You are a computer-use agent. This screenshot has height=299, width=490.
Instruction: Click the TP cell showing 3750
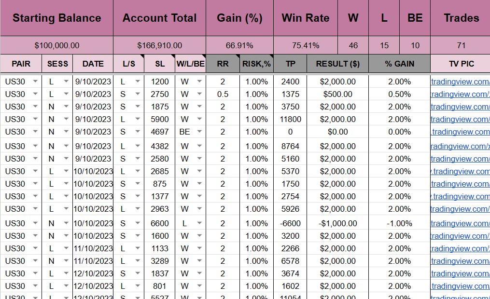click(x=290, y=107)
